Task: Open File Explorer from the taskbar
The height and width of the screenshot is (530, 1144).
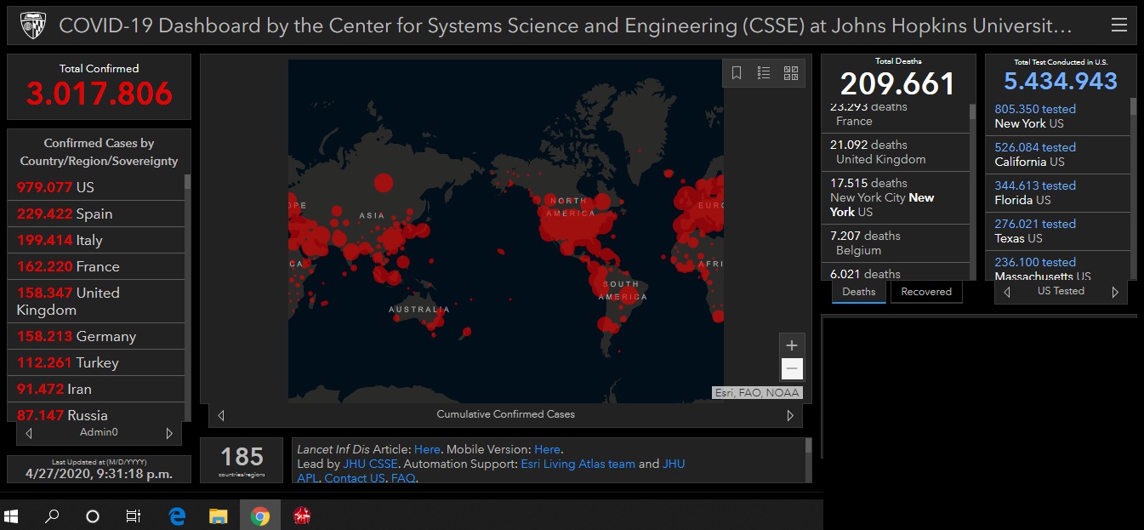Action: (219, 516)
